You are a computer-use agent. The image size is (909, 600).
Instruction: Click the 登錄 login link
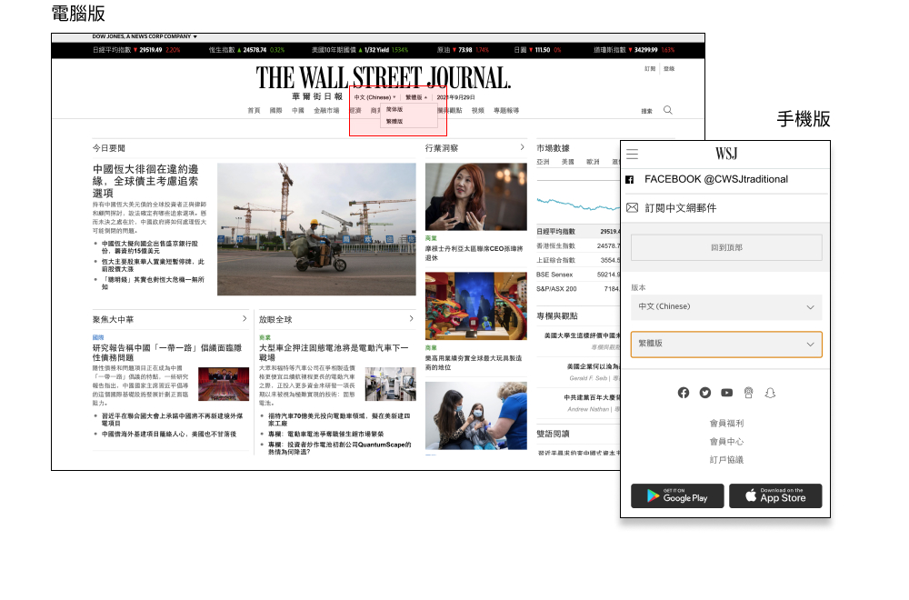pyautogui.click(x=669, y=69)
